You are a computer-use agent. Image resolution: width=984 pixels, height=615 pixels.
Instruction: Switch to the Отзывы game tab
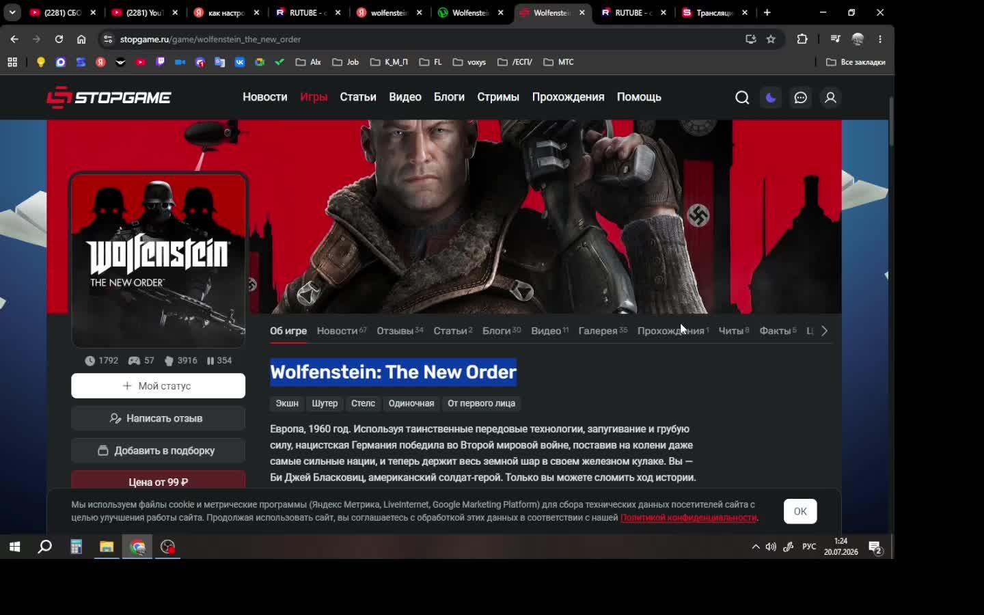coord(400,331)
